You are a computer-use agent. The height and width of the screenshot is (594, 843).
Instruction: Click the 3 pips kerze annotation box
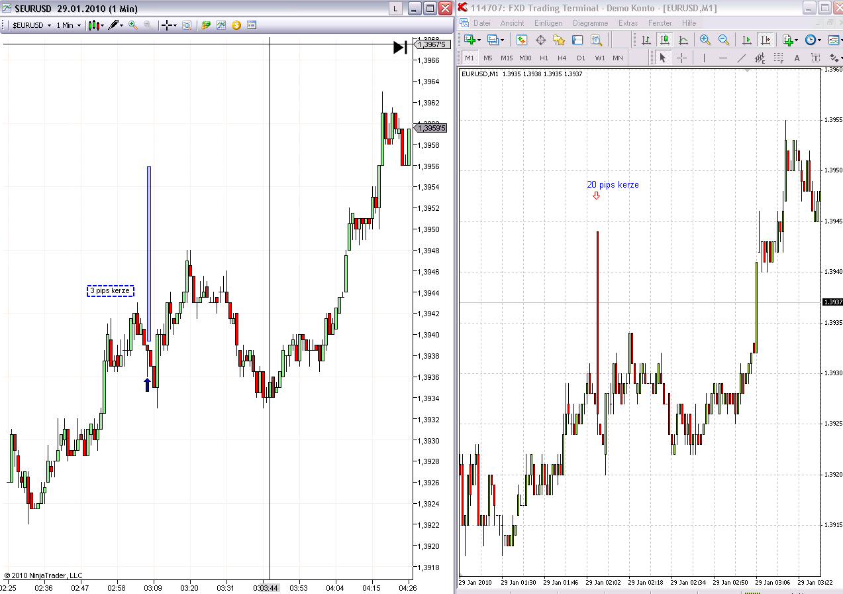tap(111, 291)
